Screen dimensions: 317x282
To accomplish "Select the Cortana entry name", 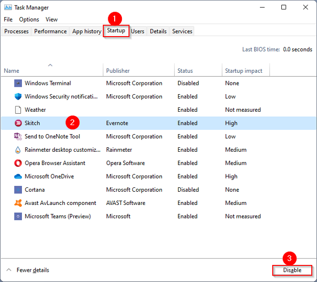I will [x=35, y=190].
